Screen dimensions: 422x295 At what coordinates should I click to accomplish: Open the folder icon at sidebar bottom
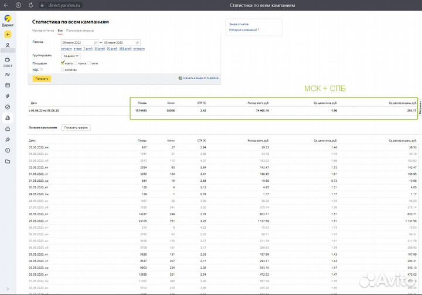coord(8,161)
